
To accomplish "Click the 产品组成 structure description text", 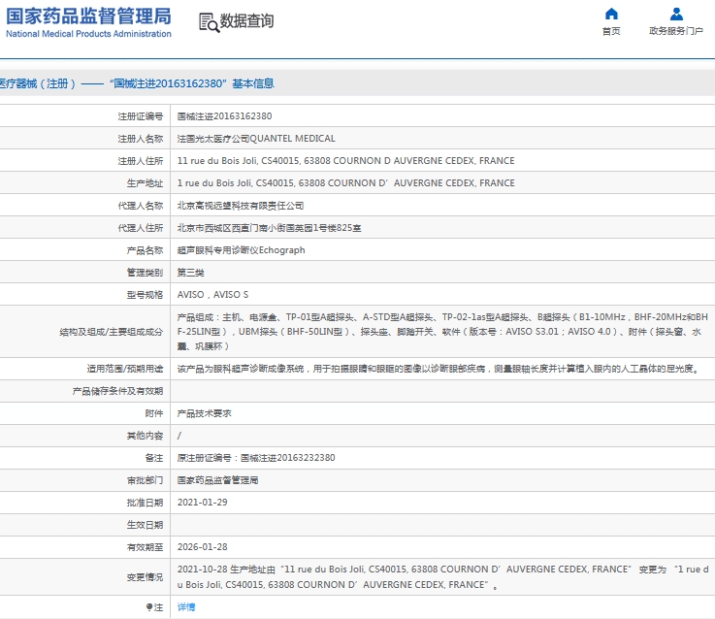I will (442, 332).
